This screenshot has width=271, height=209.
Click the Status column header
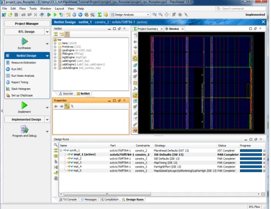[227, 145]
